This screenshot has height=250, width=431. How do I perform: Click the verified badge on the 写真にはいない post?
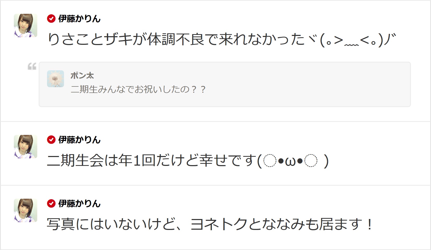pyautogui.click(x=51, y=204)
